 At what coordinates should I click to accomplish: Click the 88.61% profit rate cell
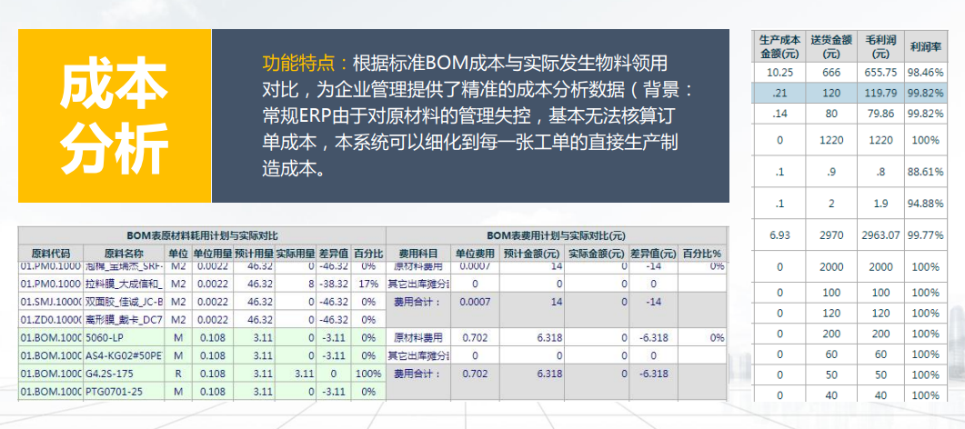926,171
